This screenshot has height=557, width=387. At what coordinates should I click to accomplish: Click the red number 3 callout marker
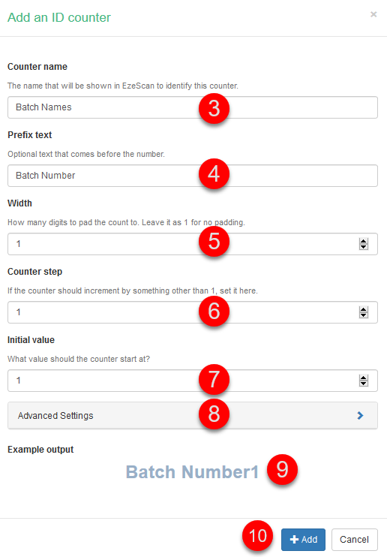click(214, 108)
